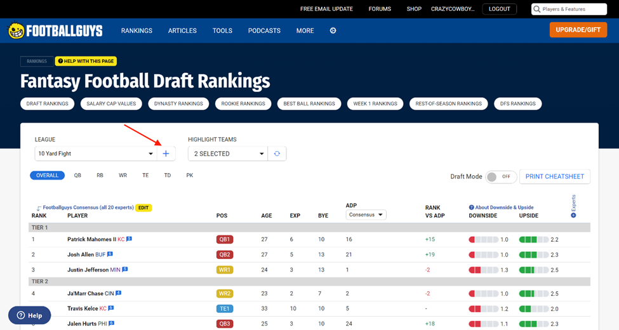Viewport: 619px width, 330px height.
Task: Click the Footballguys Consensus (all 20 experts) link
Action: point(88,208)
